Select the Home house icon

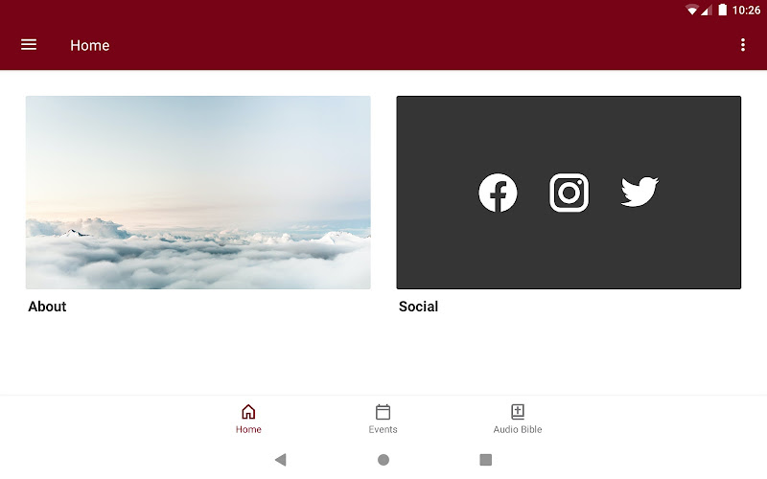pos(248,412)
